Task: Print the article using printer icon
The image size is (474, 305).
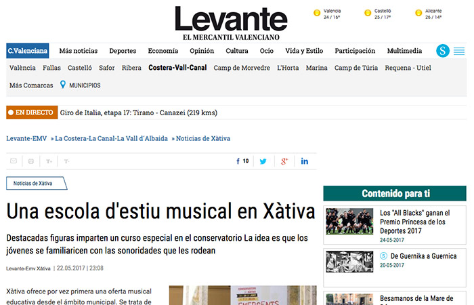Action: (31, 161)
